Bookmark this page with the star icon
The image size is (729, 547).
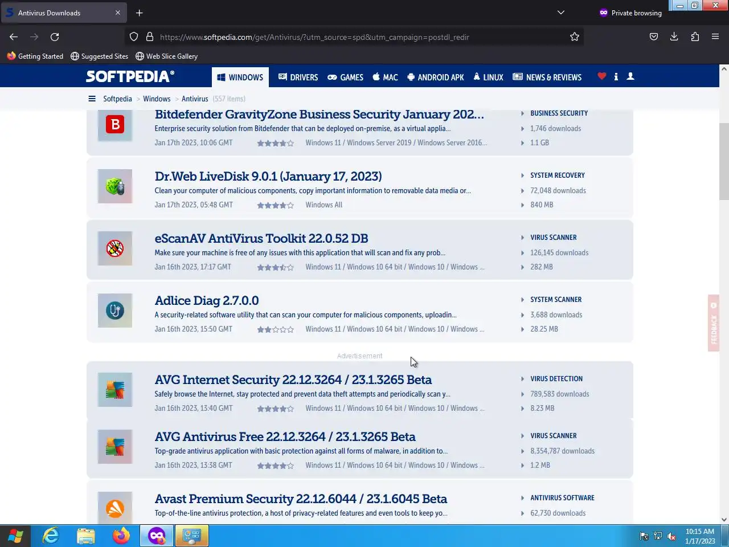tap(575, 36)
